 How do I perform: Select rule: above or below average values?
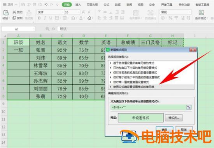(x=152, y=77)
